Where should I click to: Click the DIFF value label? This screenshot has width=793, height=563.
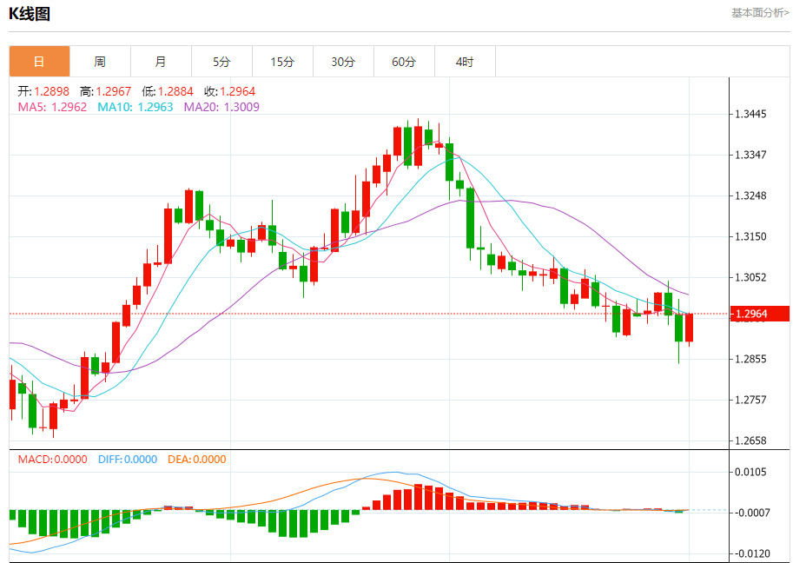pyautogui.click(x=126, y=460)
